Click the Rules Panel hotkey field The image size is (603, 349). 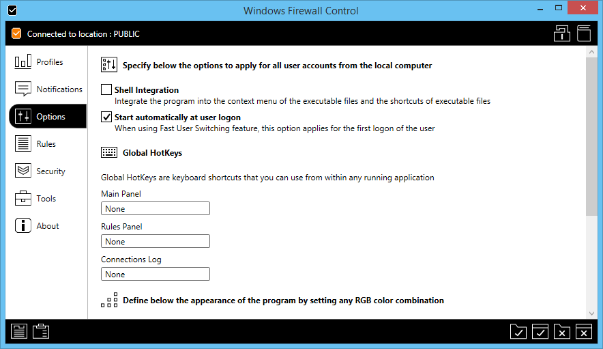[156, 241]
